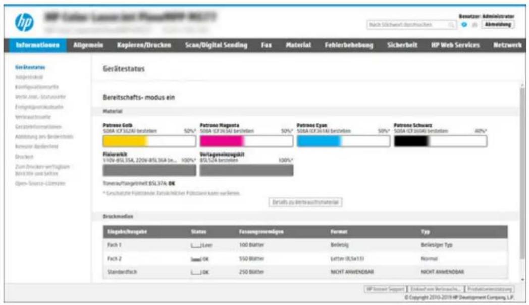Viewport: 529px width, 305px height.
Task: Open the Kopieren/Drucken tab
Action: 144,45
